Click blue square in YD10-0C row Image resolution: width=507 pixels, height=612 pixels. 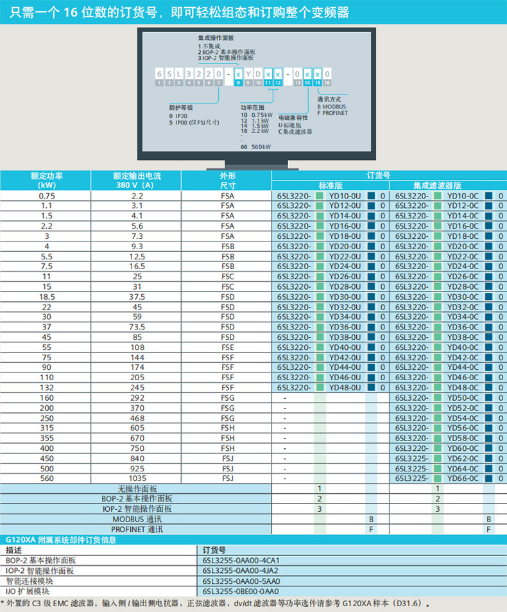coord(488,196)
